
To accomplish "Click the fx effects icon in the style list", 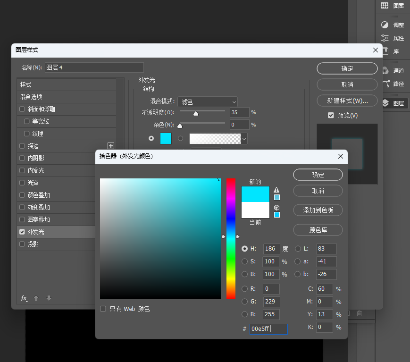I will (x=24, y=298).
